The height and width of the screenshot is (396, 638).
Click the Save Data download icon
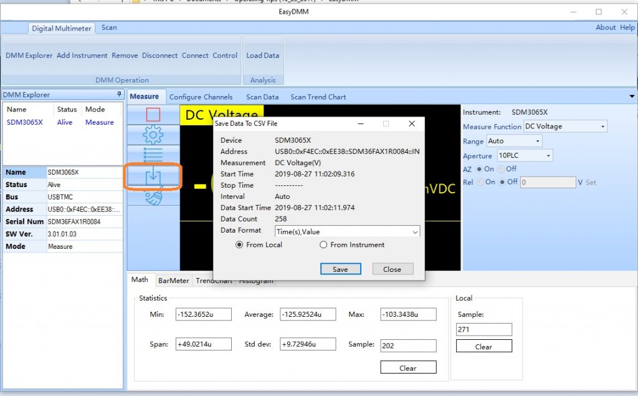pyautogui.click(x=153, y=177)
